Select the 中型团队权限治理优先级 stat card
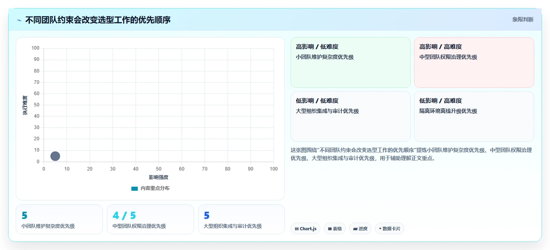550x250 pixels. point(151,219)
